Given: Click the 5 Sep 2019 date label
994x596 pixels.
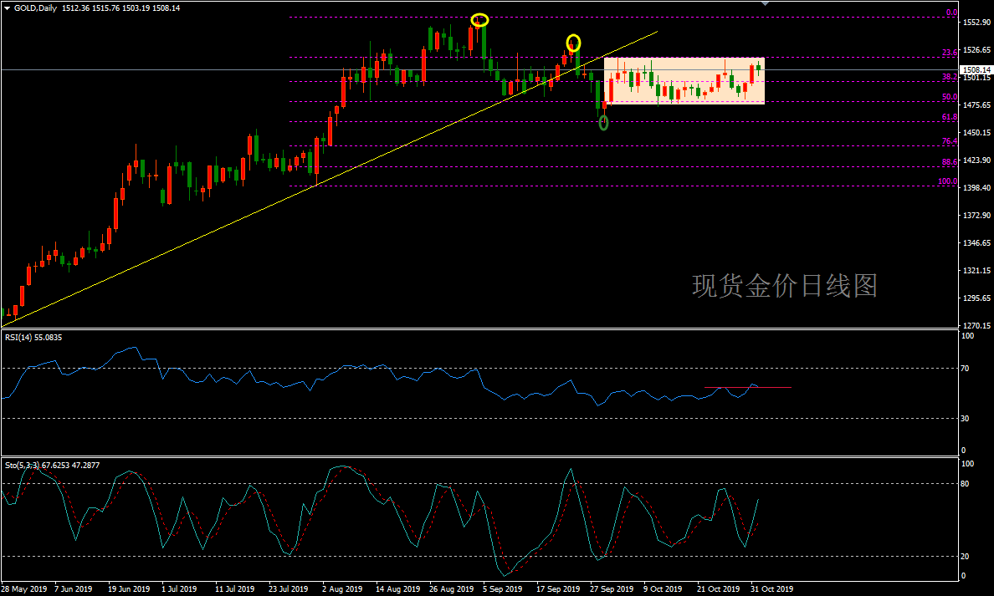Looking at the screenshot, I should [x=503, y=589].
